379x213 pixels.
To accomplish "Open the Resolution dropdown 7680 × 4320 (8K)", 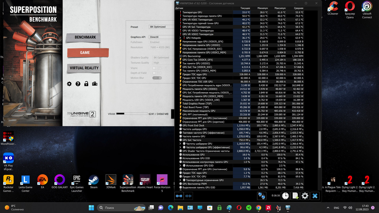I will (162, 47).
